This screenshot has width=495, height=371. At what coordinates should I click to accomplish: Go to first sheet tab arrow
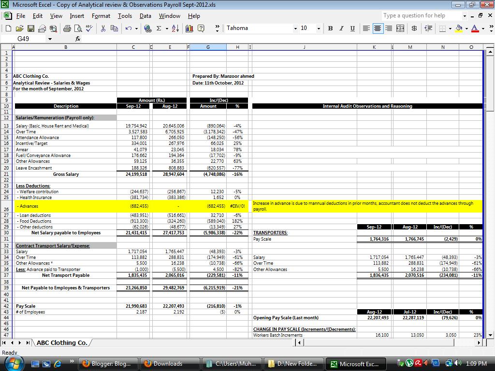pyautogui.click(x=4, y=342)
